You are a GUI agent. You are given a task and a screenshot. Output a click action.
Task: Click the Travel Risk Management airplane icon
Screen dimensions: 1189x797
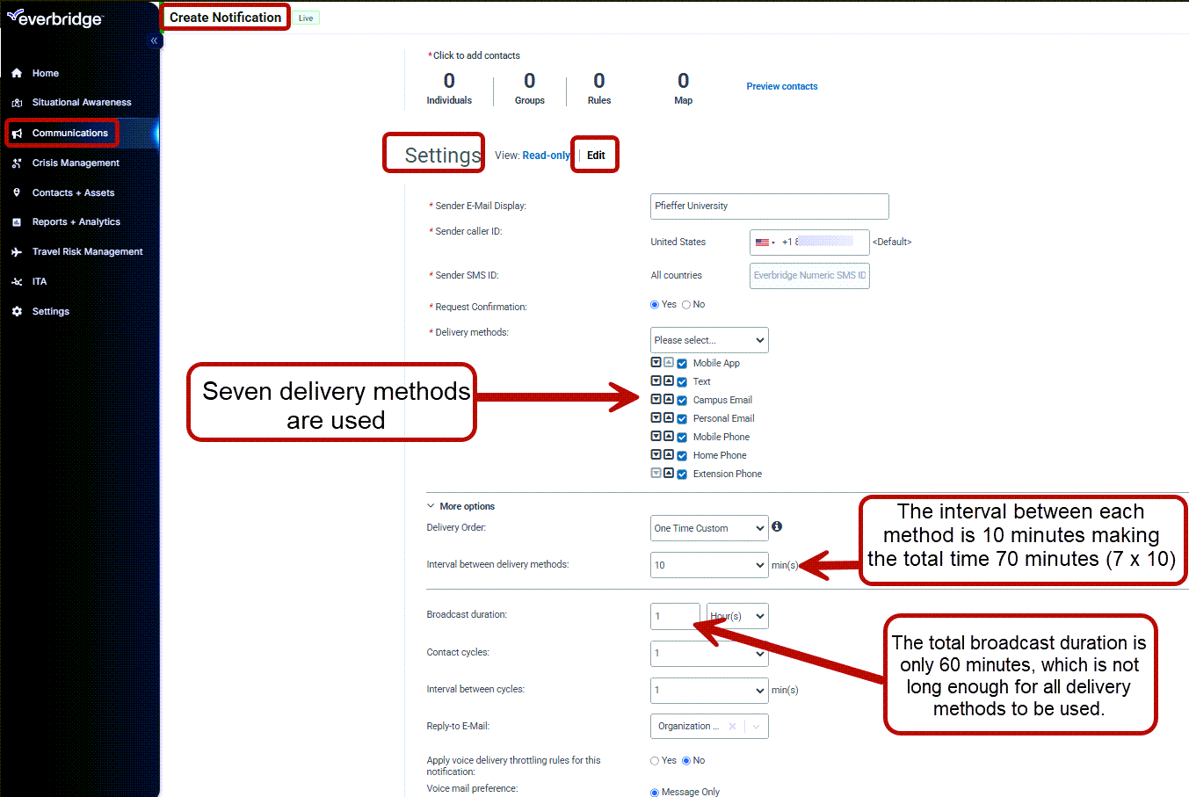(17, 252)
